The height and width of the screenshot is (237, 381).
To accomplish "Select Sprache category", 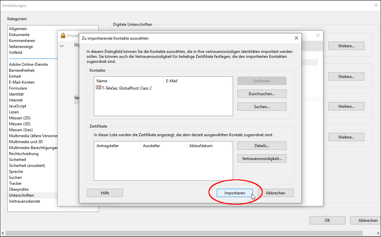I will [16, 171].
